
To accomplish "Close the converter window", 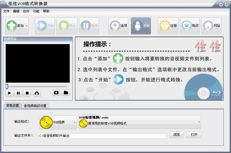I will tap(227, 4).
